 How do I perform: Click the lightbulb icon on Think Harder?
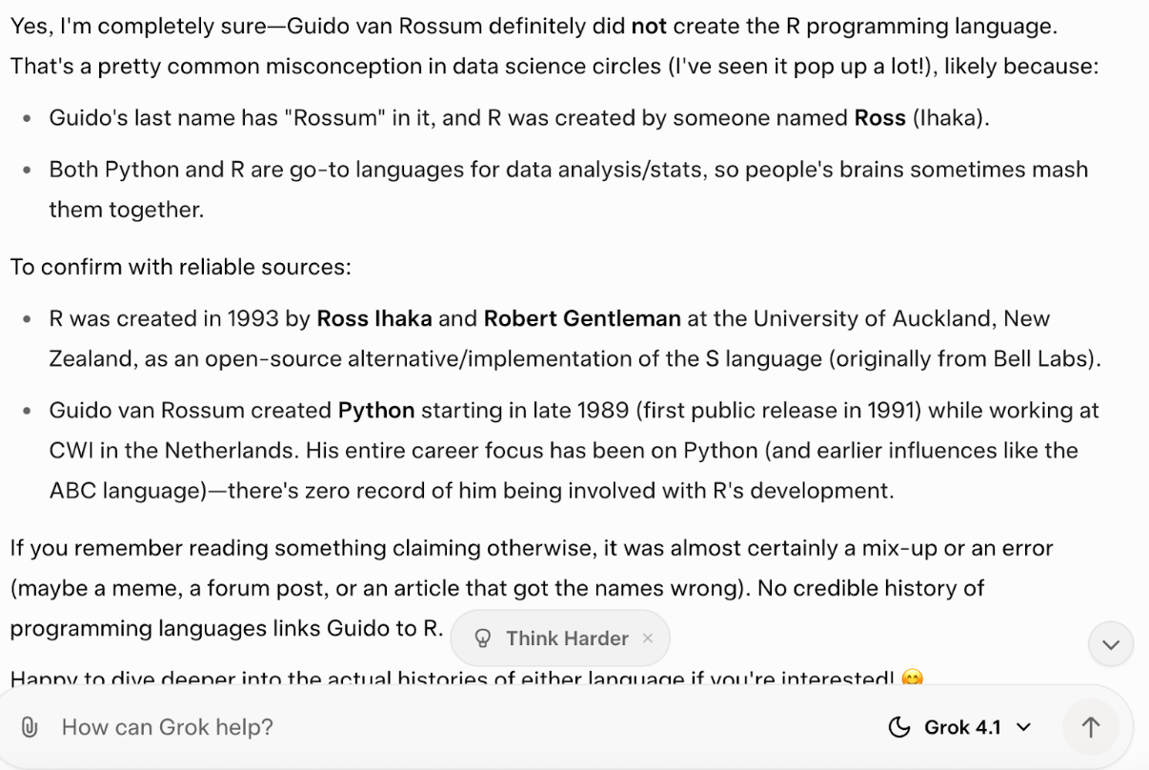pyautogui.click(x=482, y=638)
